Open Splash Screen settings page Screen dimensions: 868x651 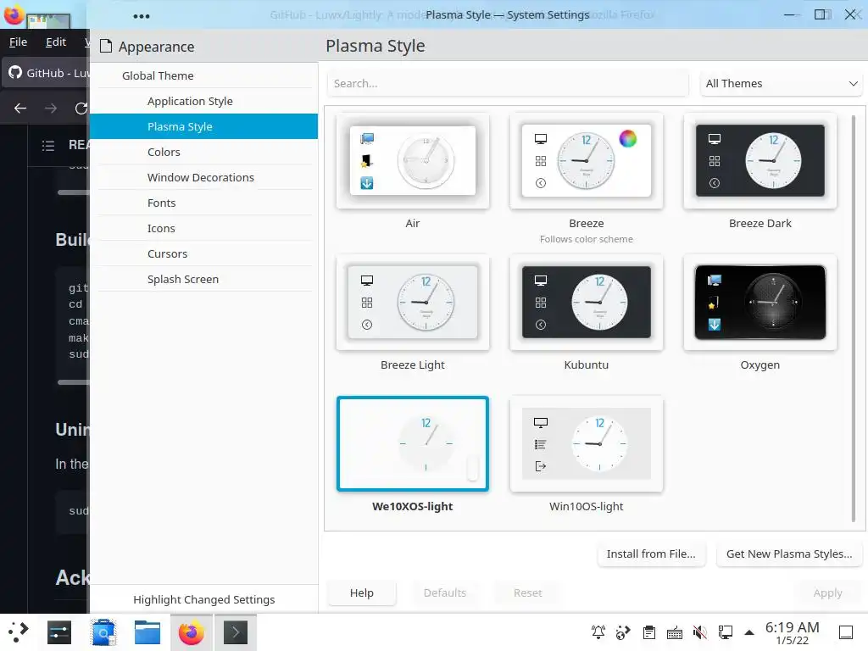tap(203, 280)
